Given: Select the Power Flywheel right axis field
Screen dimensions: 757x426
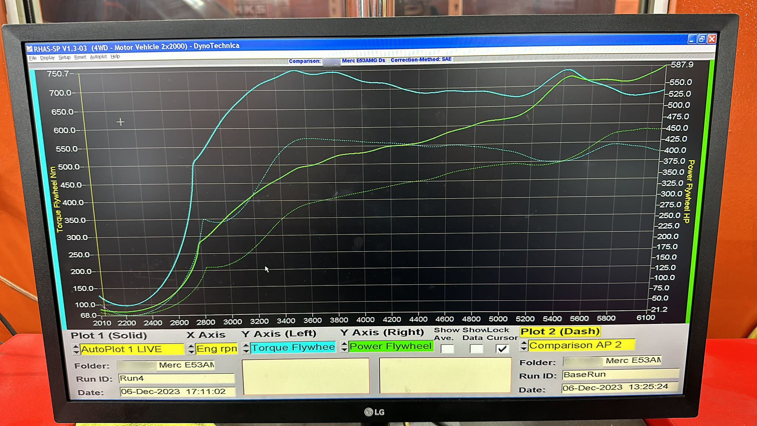Looking at the screenshot, I should (x=391, y=346).
